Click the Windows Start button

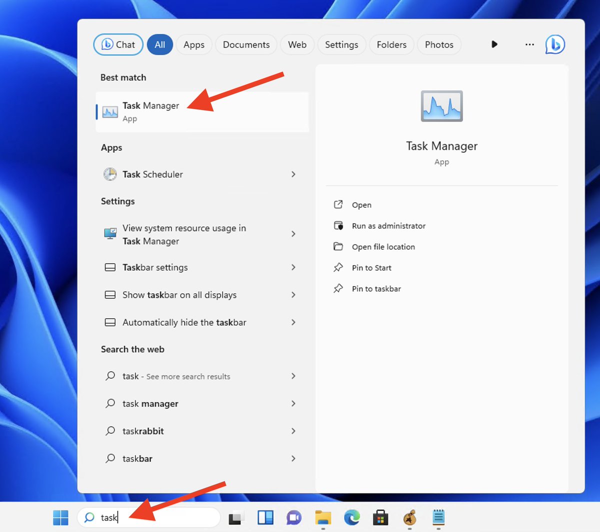coord(60,518)
